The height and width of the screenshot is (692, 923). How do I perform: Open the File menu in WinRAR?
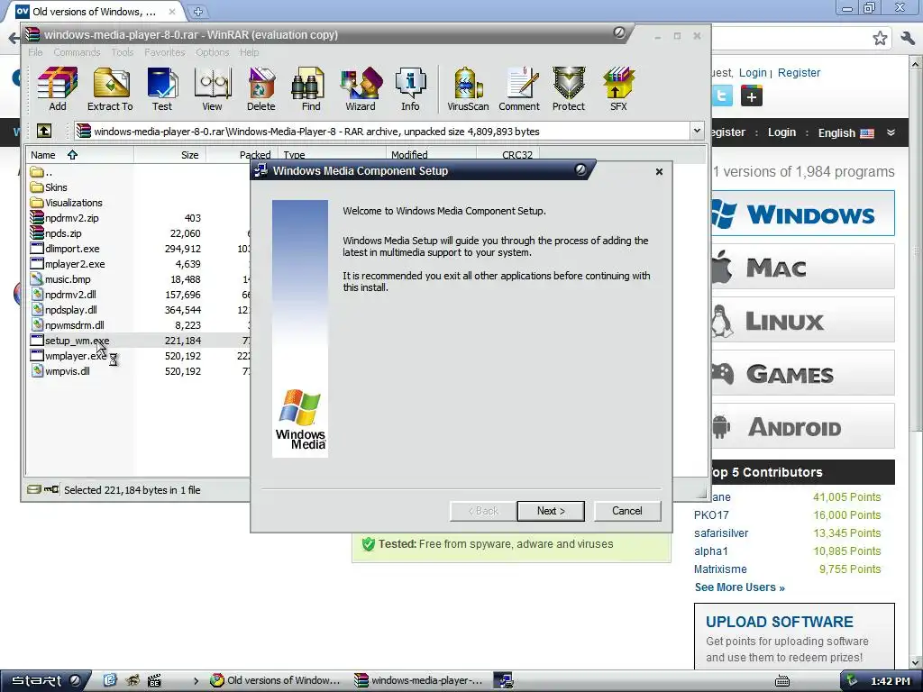(x=35, y=52)
